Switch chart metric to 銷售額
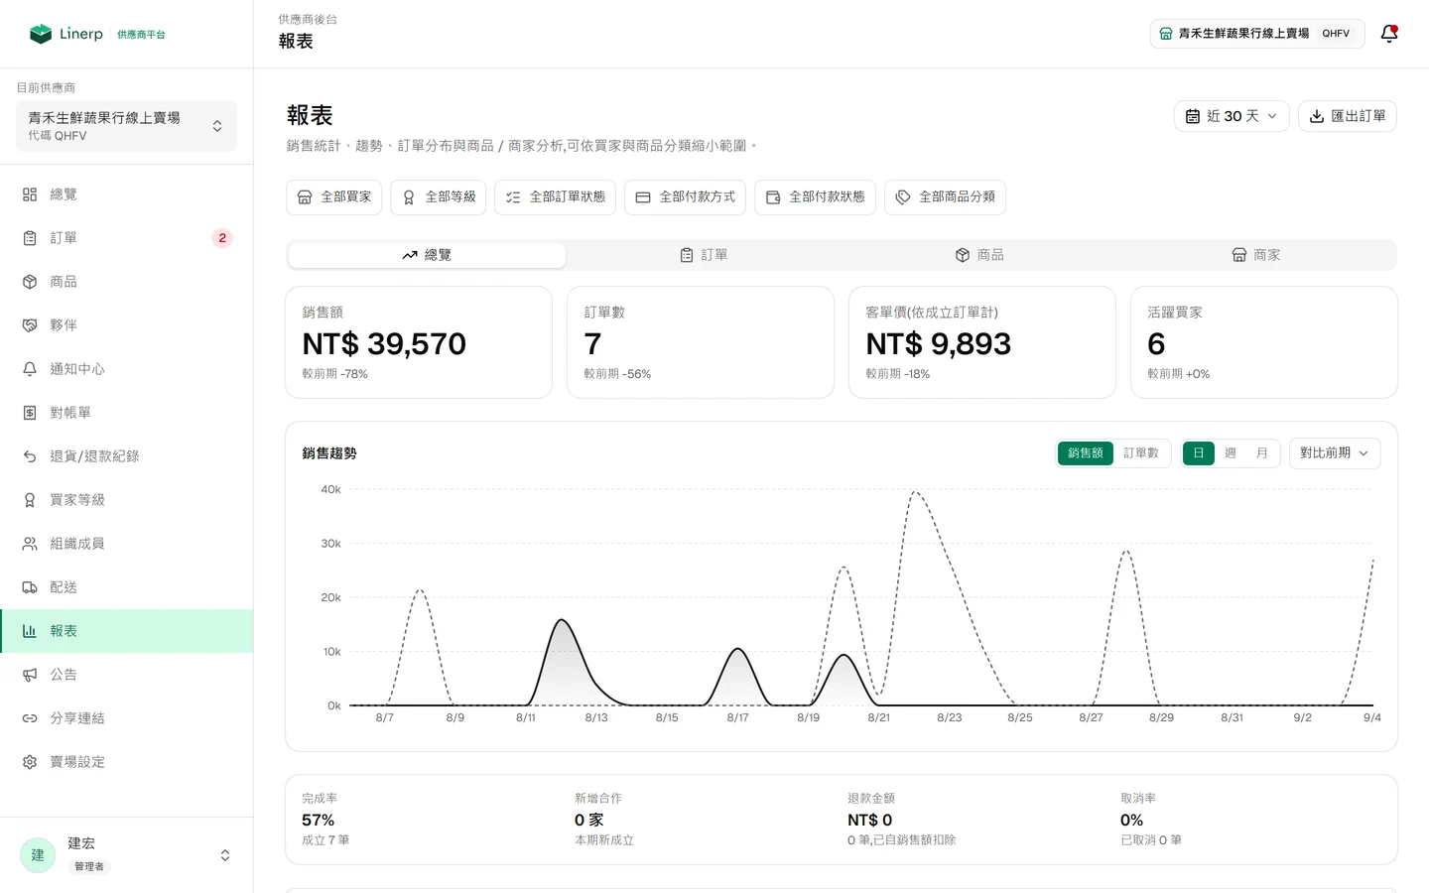 1086,453
